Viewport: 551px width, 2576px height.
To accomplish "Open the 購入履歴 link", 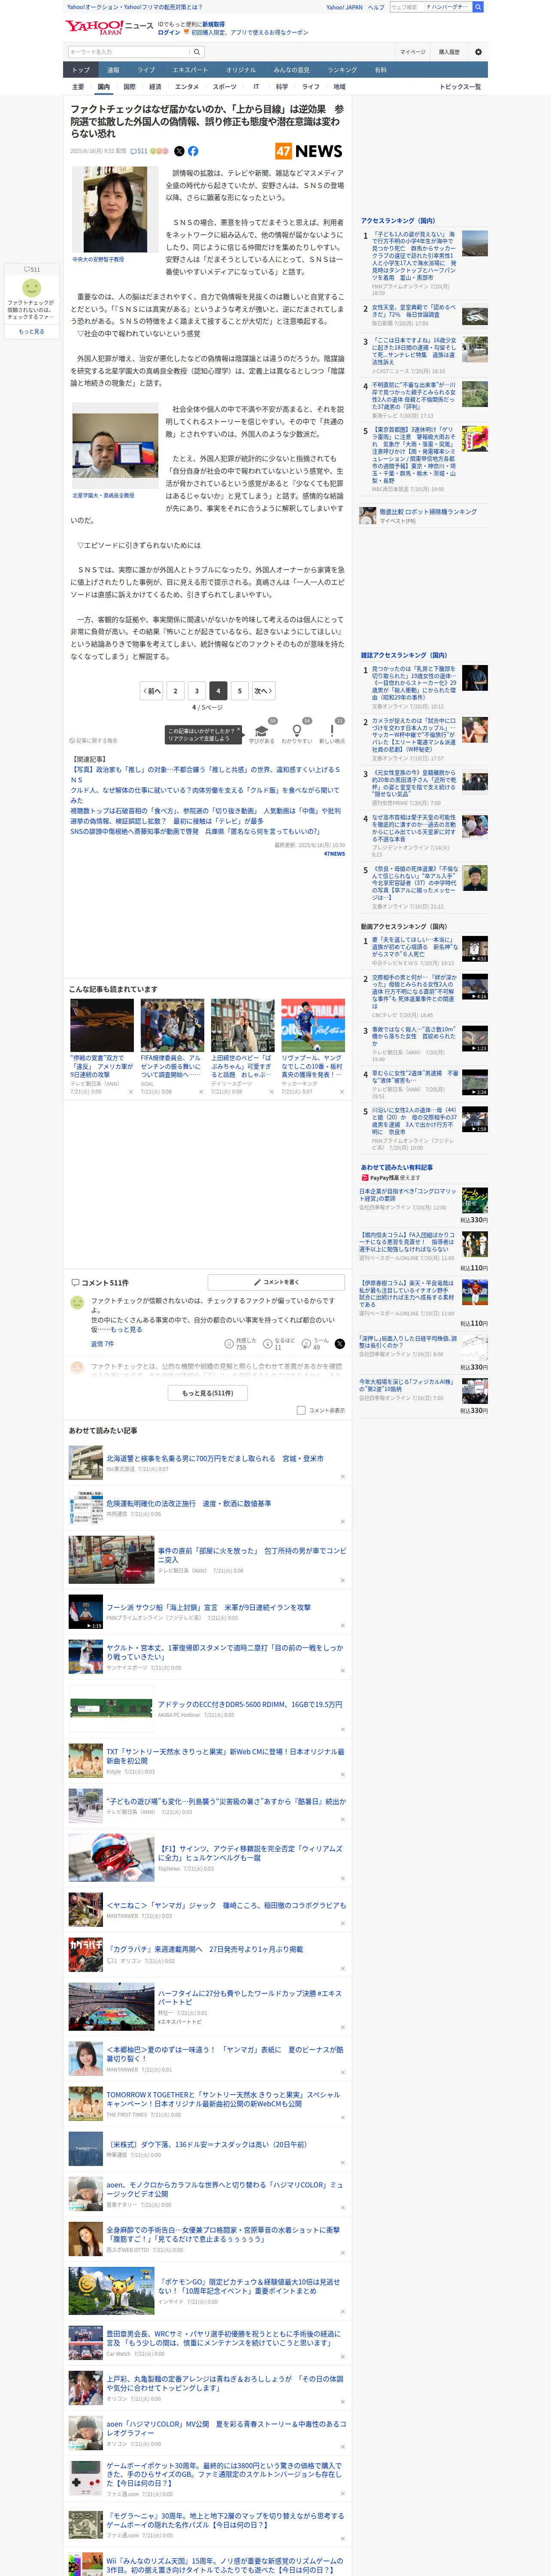I will point(449,52).
